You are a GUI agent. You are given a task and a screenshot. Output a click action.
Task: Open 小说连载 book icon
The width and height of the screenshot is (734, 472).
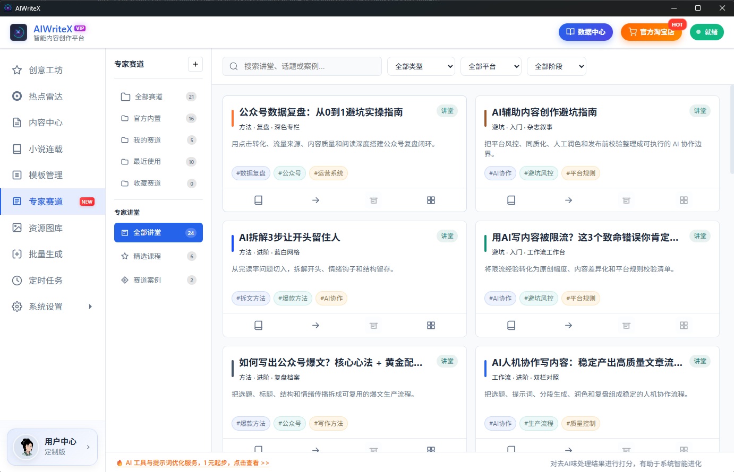tap(17, 149)
